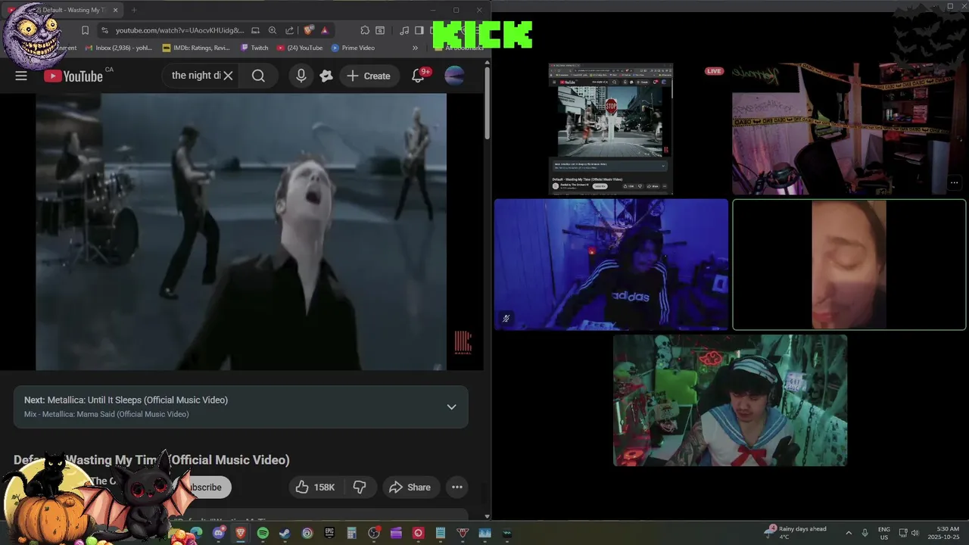Submit search with the magnifier button
969x545 pixels.
(x=258, y=76)
